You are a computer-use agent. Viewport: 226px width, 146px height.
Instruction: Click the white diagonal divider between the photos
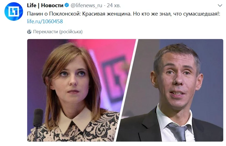coord(127,90)
